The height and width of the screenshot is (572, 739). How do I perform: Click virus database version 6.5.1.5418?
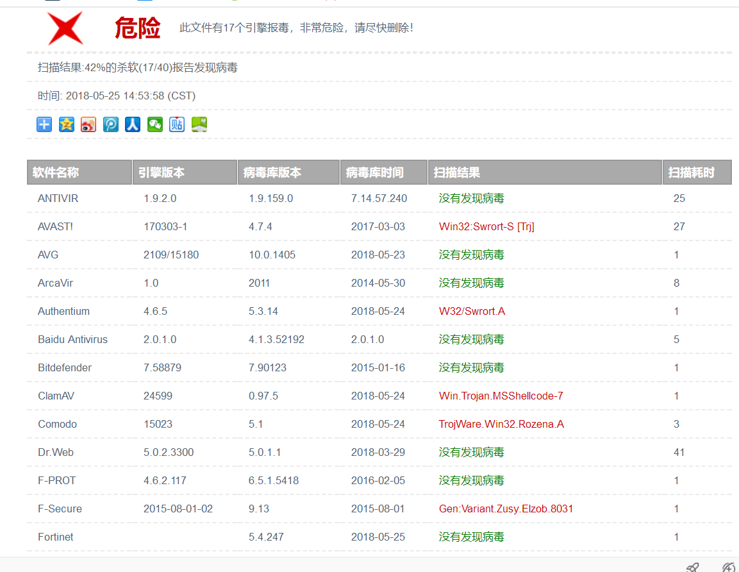pyautogui.click(x=274, y=481)
